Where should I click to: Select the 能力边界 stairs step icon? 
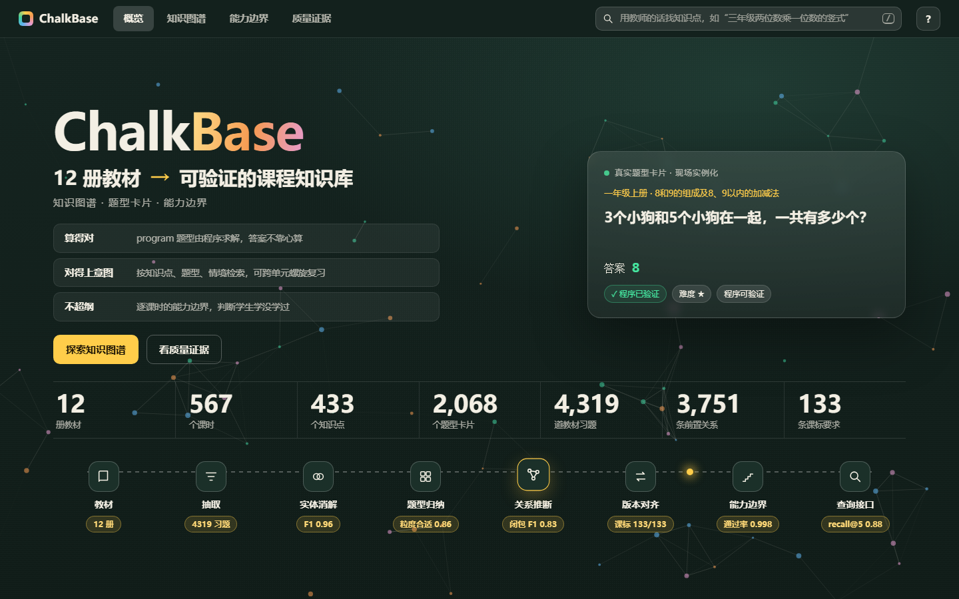[748, 477]
